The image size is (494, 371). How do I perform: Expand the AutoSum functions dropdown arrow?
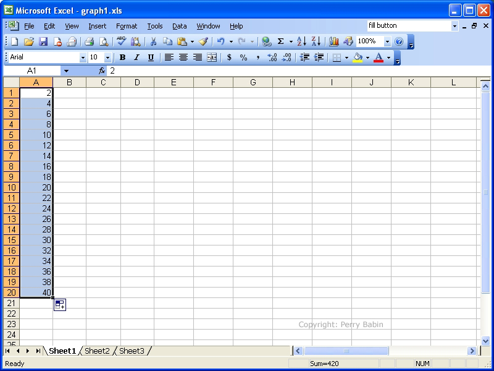pyautogui.click(x=291, y=41)
